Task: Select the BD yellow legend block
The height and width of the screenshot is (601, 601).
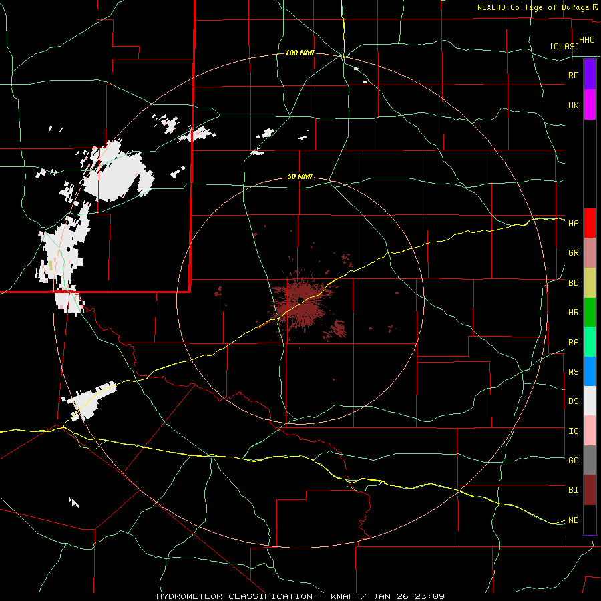Action: [590, 283]
